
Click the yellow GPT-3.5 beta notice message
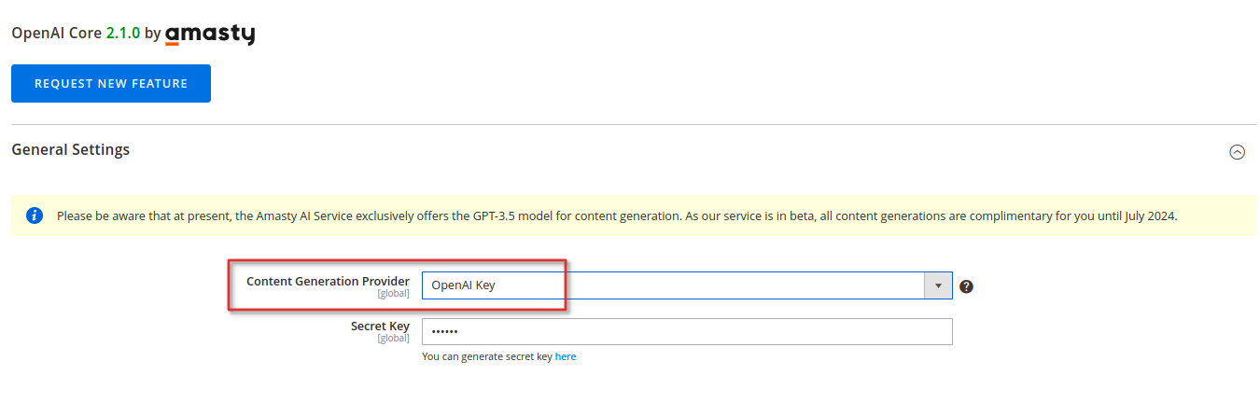(617, 215)
